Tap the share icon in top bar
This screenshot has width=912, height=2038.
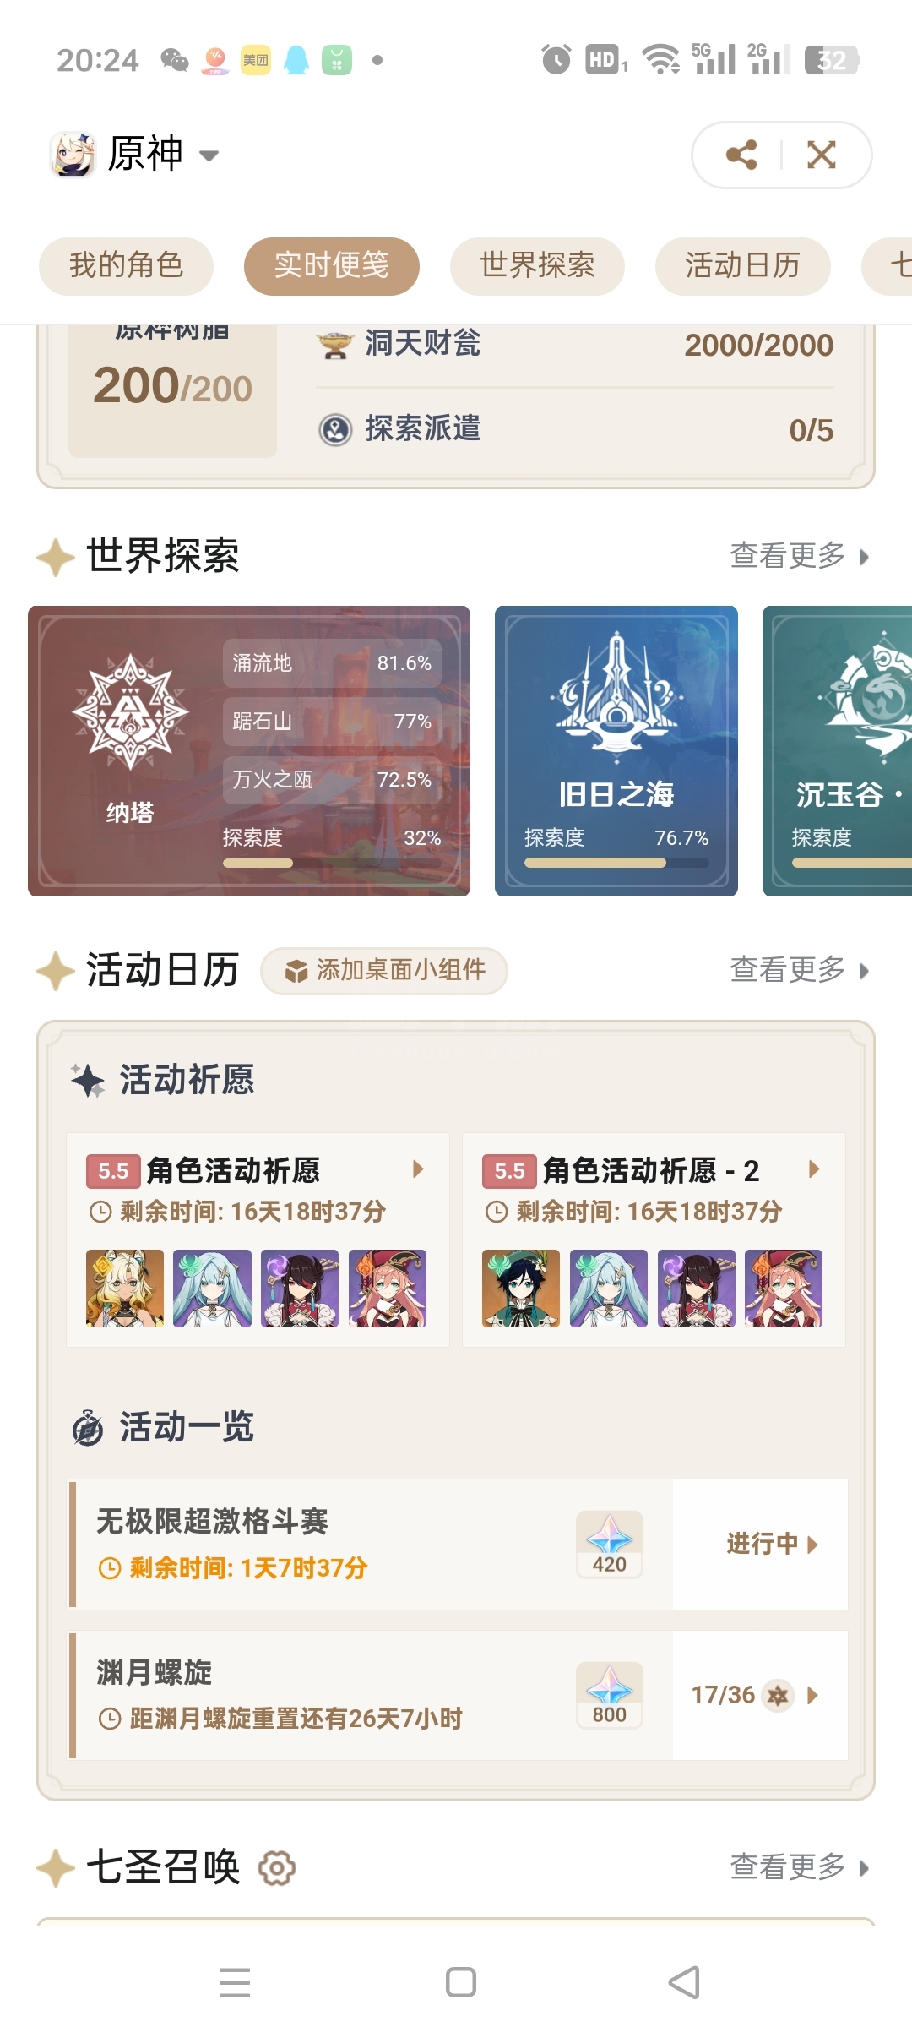(x=741, y=155)
